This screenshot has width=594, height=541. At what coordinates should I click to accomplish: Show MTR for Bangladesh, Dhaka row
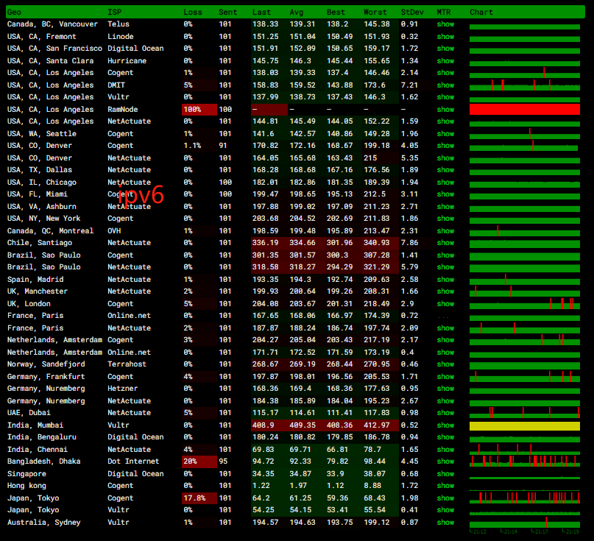tap(445, 462)
